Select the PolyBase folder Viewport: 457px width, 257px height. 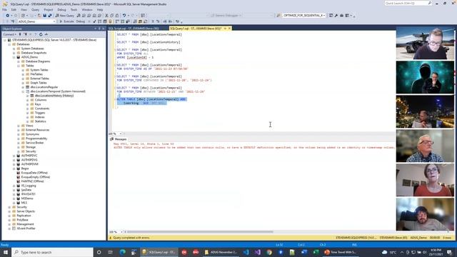pos(22,220)
